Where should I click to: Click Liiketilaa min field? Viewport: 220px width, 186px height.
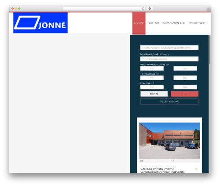pos(152,87)
